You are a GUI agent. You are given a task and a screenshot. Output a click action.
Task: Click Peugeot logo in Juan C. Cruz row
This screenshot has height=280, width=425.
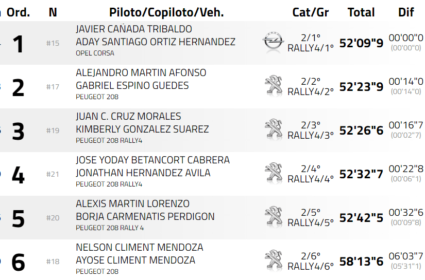click(x=273, y=129)
